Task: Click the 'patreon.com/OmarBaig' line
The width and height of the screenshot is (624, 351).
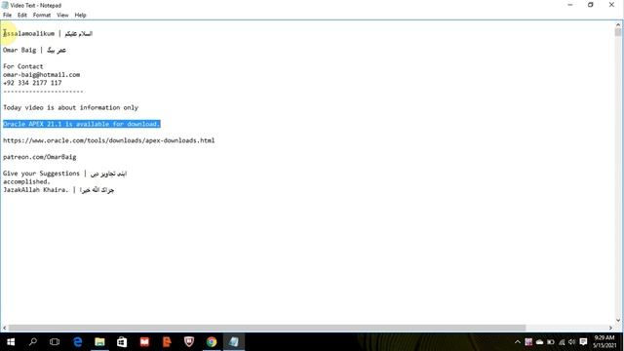Action: 39,157
